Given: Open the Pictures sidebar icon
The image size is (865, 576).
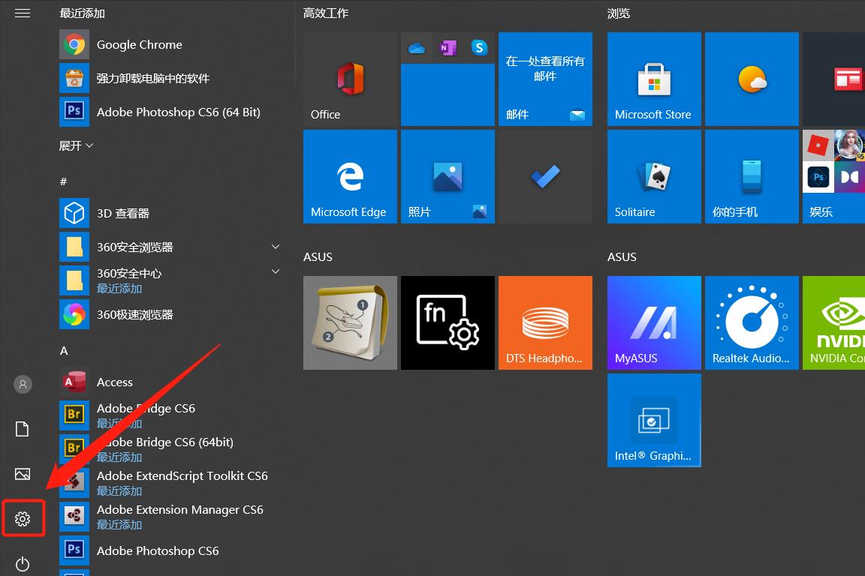Looking at the screenshot, I should coord(23,474).
